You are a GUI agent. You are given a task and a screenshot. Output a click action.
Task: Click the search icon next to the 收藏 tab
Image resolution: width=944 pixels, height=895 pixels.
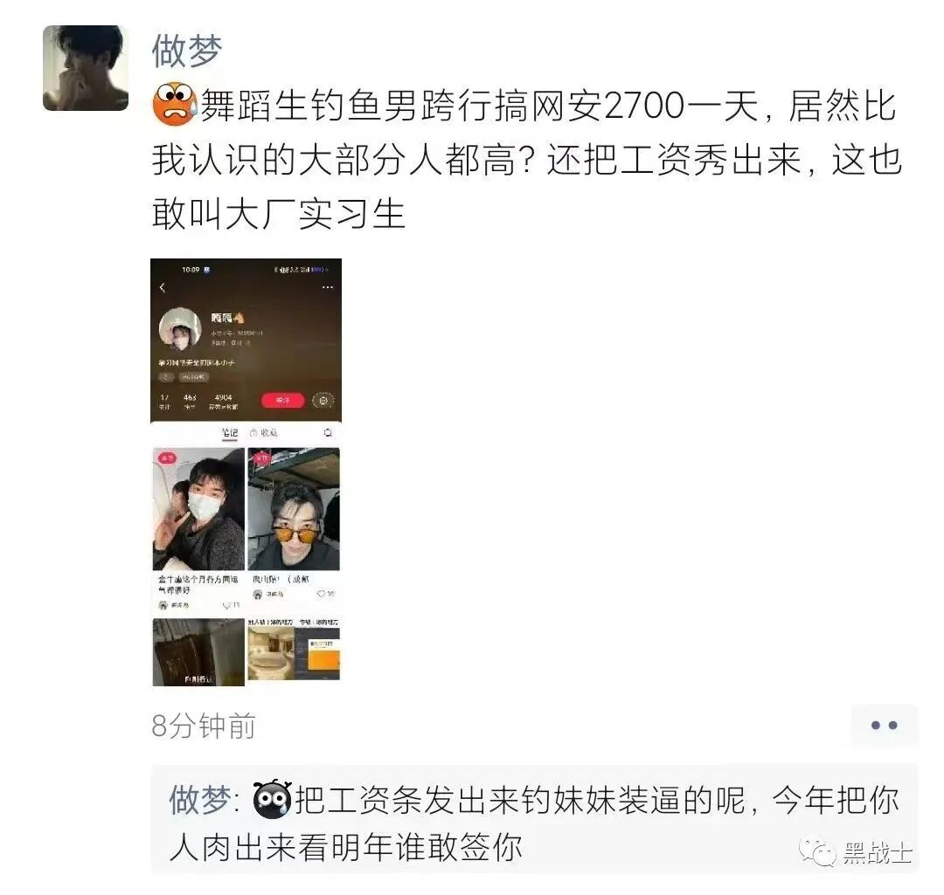tap(328, 432)
